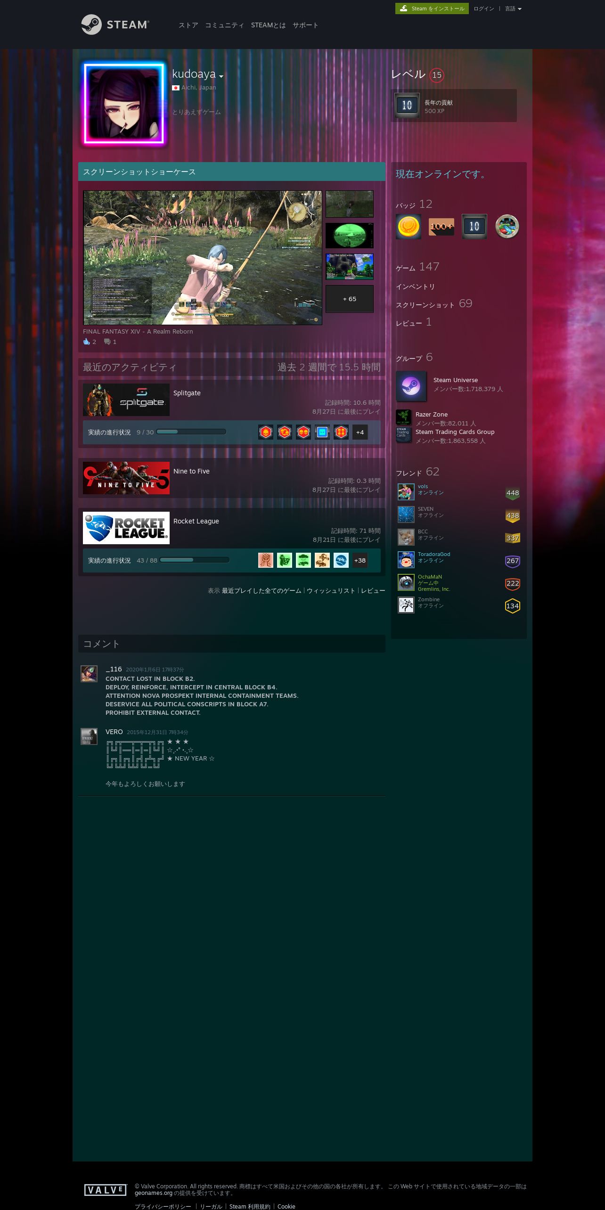The height and width of the screenshot is (1210, 605).
Task: Open friend BCC avatar
Action: coord(406,537)
